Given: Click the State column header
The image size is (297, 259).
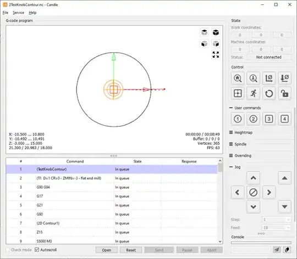Looking at the screenshot, I should click(137, 161).
